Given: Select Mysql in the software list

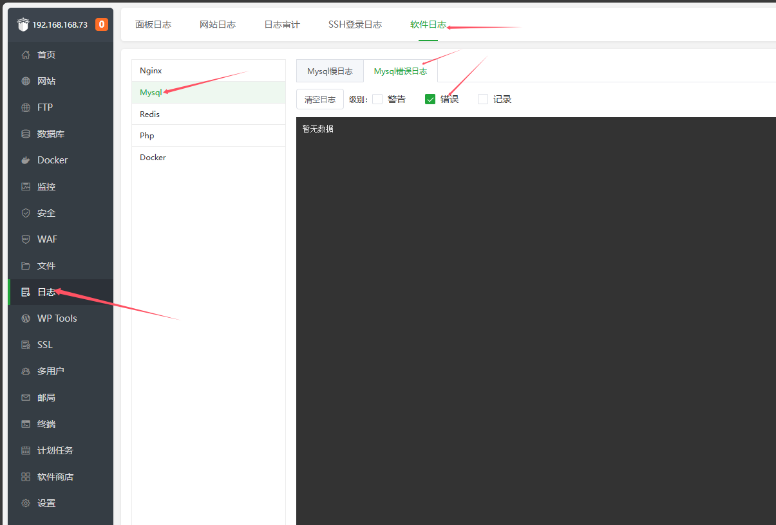Looking at the screenshot, I should [209, 93].
